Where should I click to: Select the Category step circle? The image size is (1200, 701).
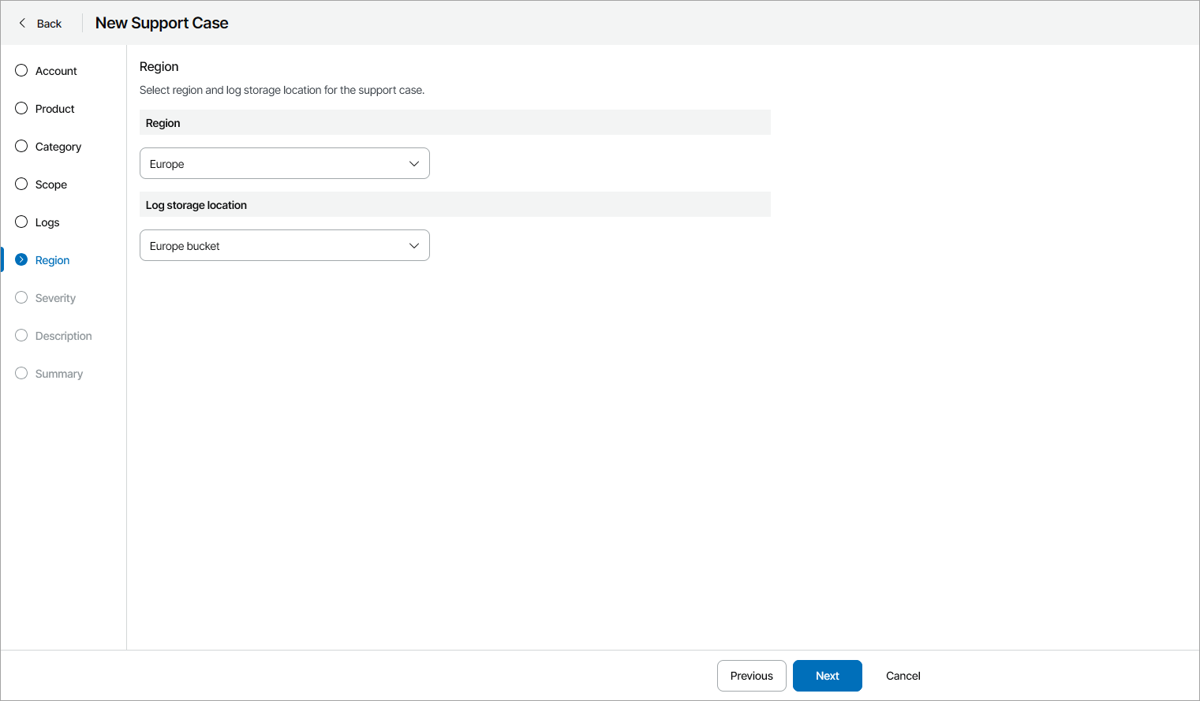(21, 146)
